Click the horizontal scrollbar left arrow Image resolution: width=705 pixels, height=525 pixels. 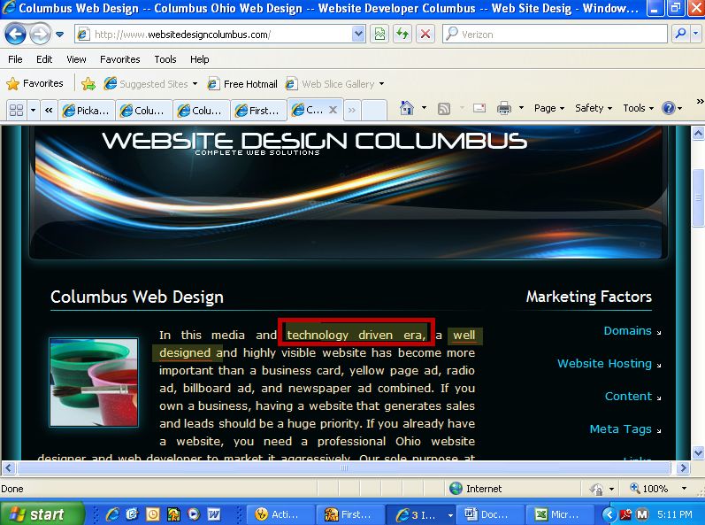(8, 467)
